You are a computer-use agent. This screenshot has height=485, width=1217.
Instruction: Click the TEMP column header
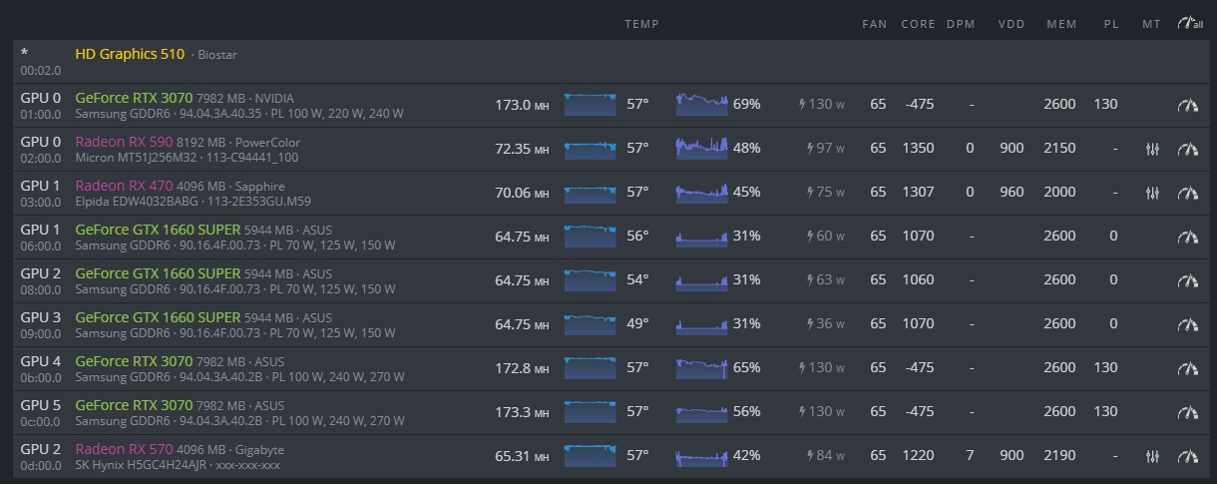pyautogui.click(x=641, y=24)
